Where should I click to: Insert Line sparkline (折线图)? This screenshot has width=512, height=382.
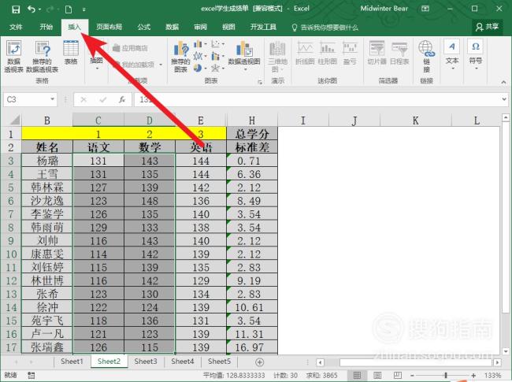(305, 52)
